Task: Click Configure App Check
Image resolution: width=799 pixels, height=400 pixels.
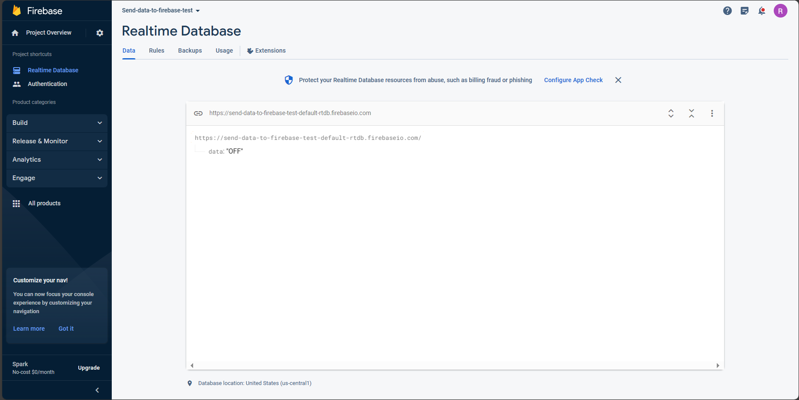Action: [x=573, y=80]
